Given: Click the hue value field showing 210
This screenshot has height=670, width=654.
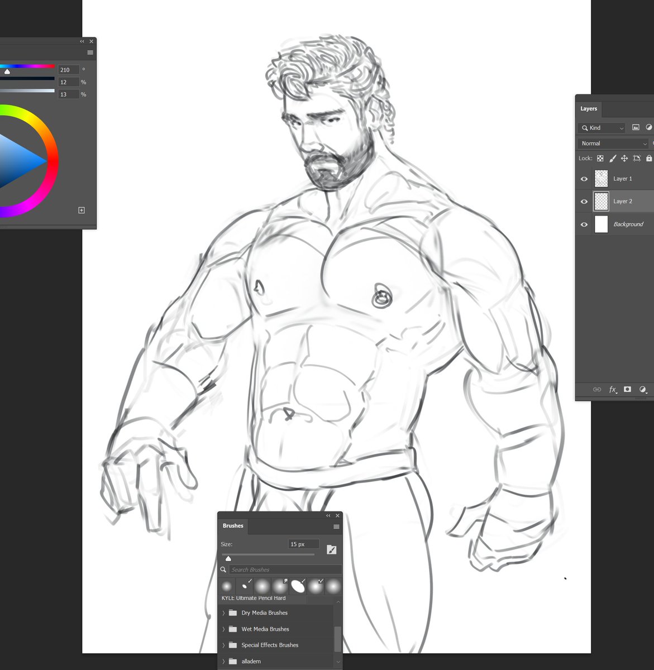Looking at the screenshot, I should [69, 70].
